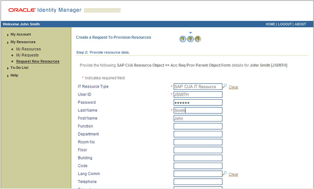314x189 pixels.
Task: Focus the Department input field
Action: [x=198, y=134]
